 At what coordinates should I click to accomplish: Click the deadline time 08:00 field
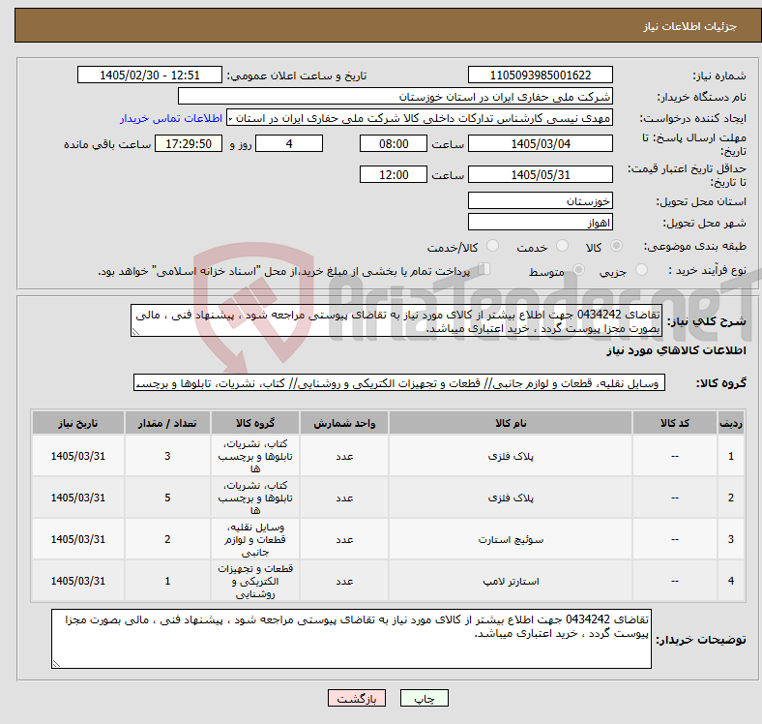(394, 143)
